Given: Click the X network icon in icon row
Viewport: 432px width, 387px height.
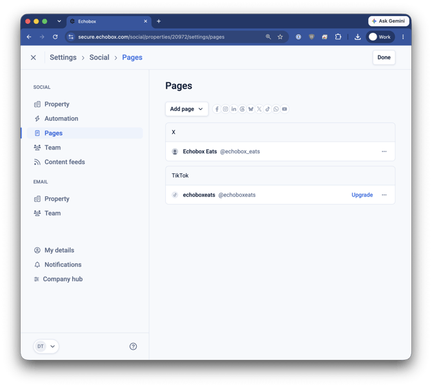Looking at the screenshot, I should tap(259, 109).
